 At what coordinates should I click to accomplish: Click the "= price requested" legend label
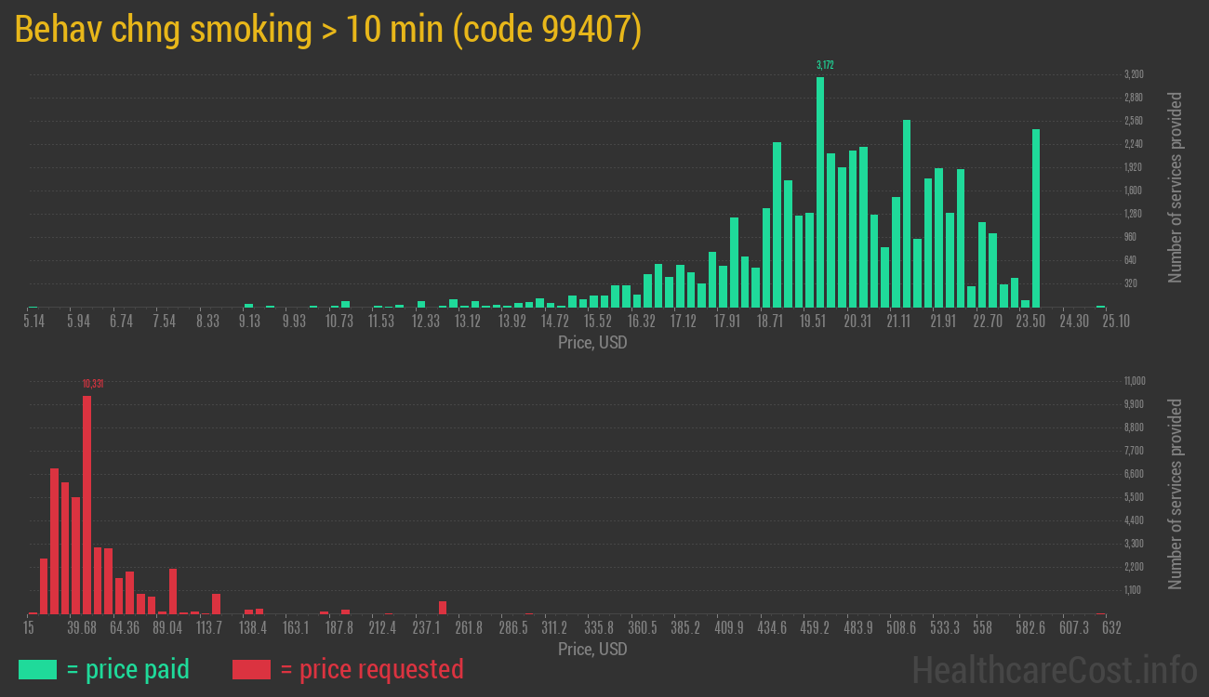371,669
